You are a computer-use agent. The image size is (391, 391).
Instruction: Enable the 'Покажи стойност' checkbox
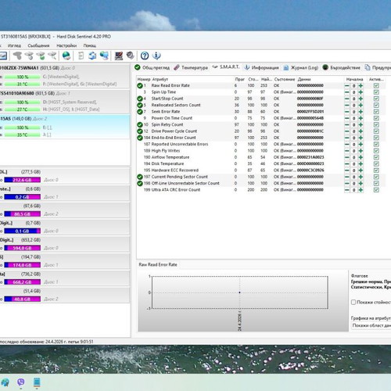coord(353,302)
